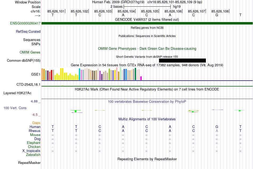Select the Rhesus species row label

(x=35, y=131)
